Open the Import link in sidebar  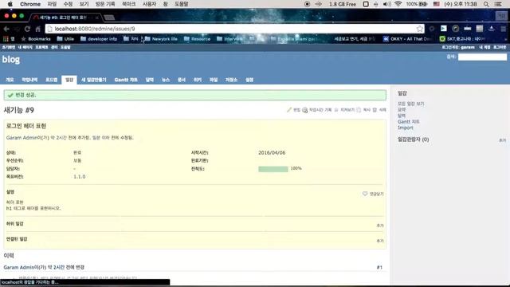406,128
